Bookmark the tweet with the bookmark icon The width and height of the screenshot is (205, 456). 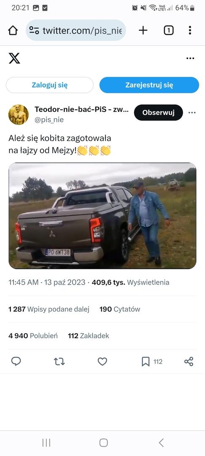[146, 362]
